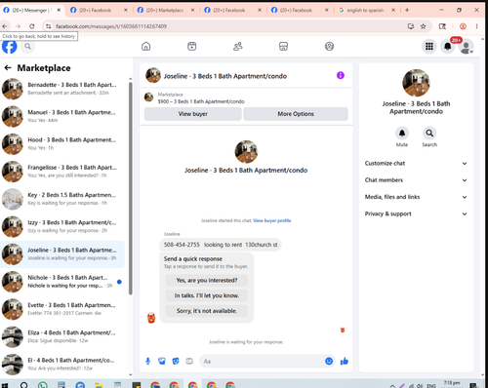This screenshot has width=488, height=388.
Task: Switch to the Marketplace browser tab
Action: [165, 10]
